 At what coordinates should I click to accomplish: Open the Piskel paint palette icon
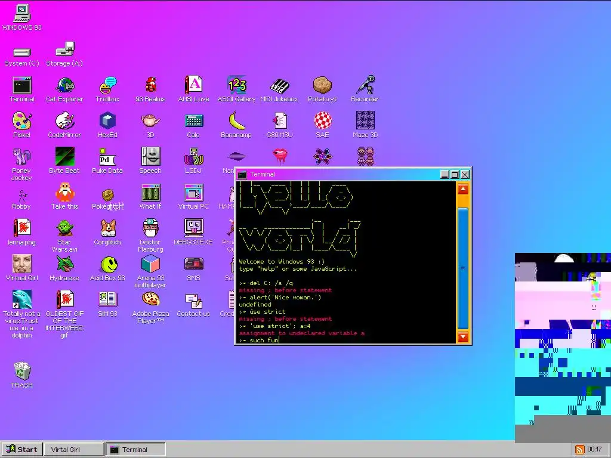(x=22, y=125)
